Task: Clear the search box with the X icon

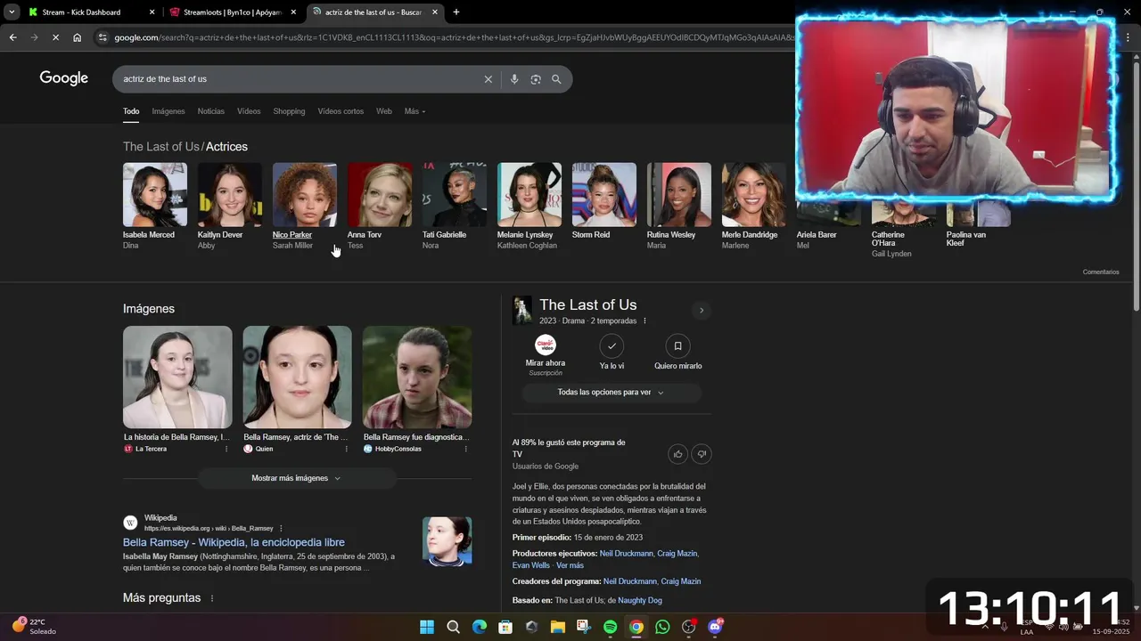Action: [x=488, y=79]
